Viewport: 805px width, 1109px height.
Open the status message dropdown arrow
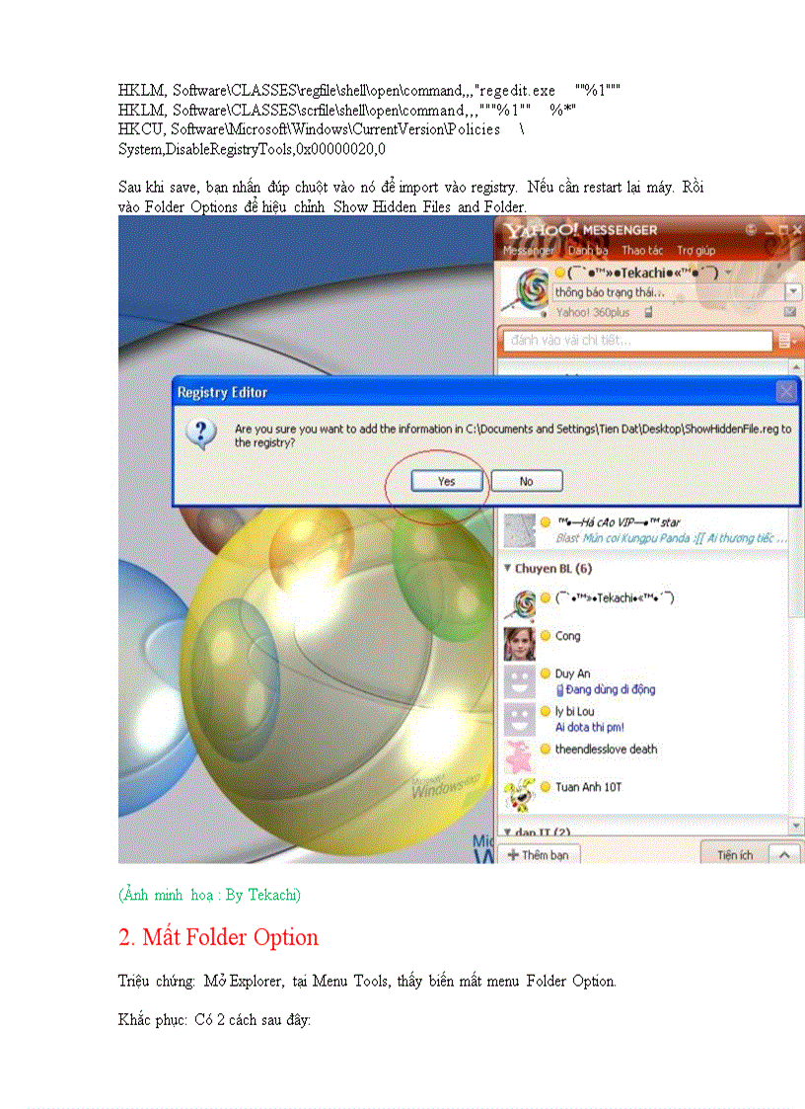coord(793,292)
